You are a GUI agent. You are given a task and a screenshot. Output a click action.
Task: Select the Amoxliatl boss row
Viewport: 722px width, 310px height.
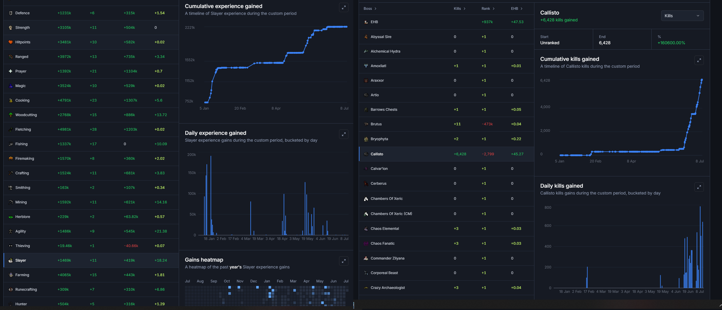446,66
